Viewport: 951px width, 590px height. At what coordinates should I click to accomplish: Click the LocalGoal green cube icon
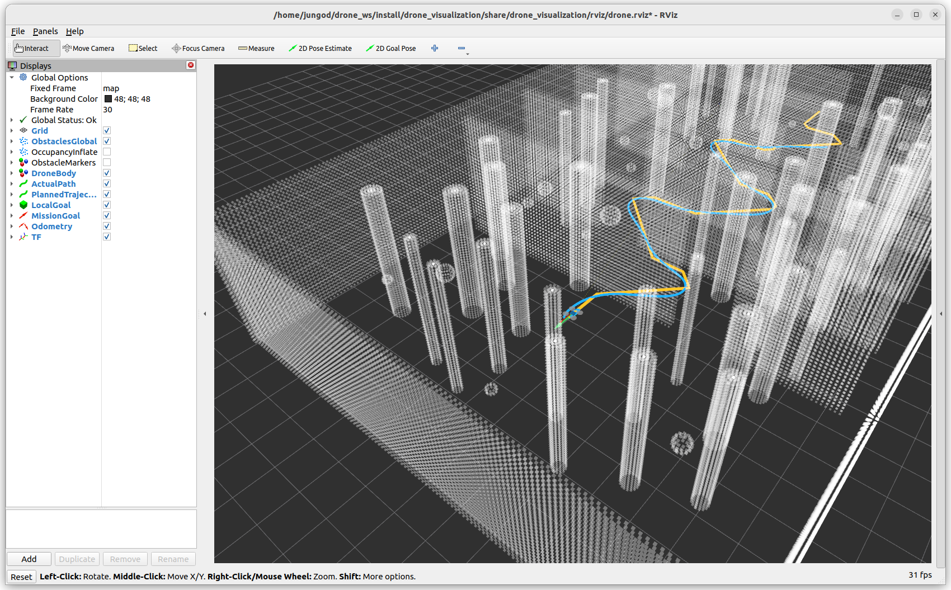tap(23, 205)
